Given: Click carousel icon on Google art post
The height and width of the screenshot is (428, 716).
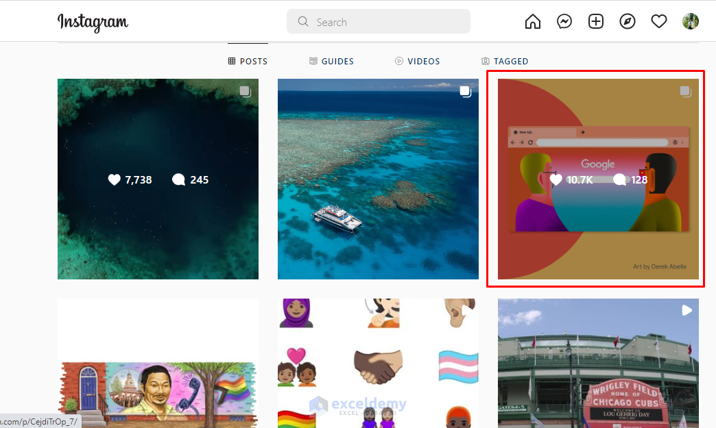Looking at the screenshot, I should [686, 92].
